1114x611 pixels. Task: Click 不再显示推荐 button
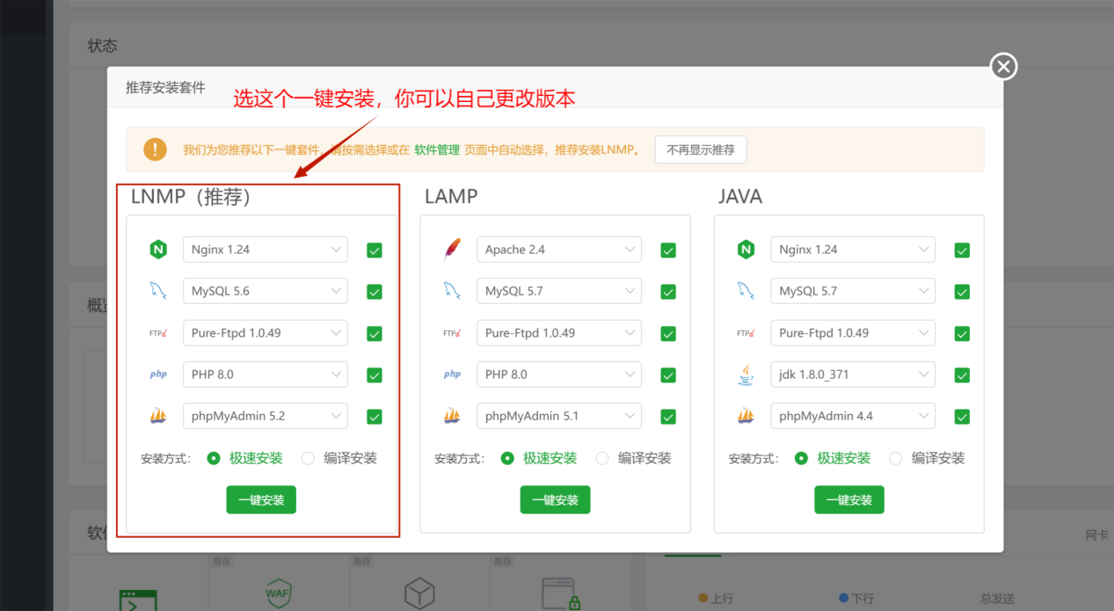point(701,149)
